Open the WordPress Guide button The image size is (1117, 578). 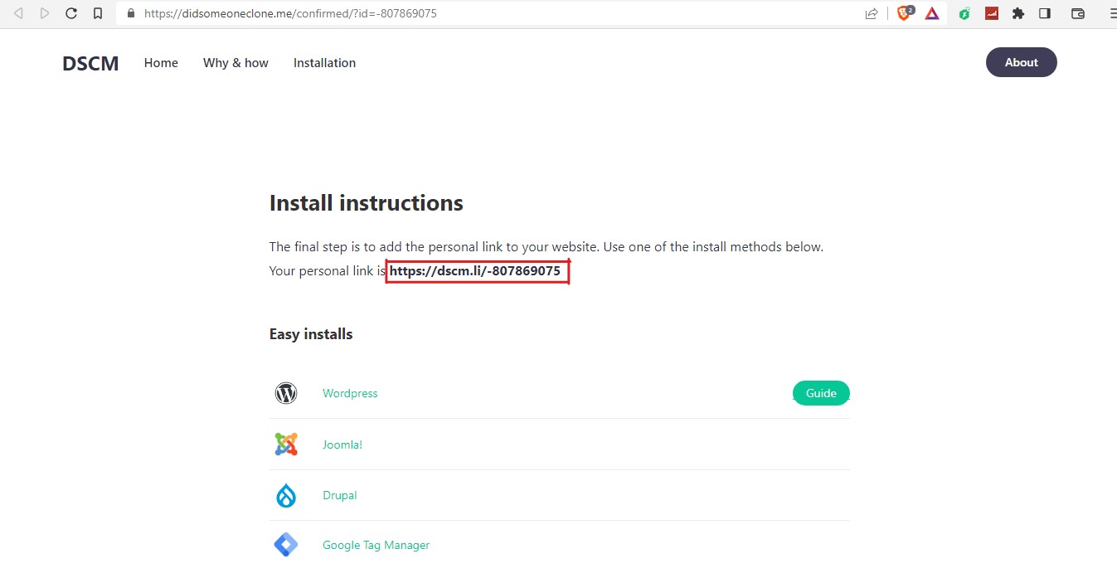coord(821,393)
